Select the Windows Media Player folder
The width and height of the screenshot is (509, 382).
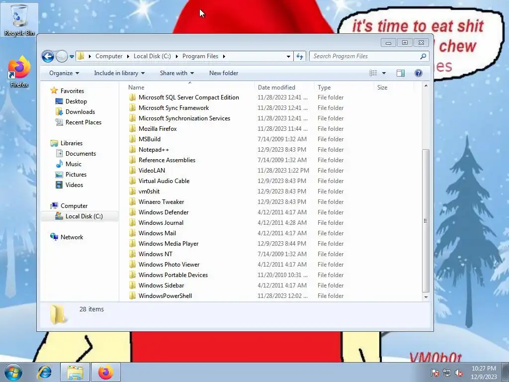click(x=168, y=244)
